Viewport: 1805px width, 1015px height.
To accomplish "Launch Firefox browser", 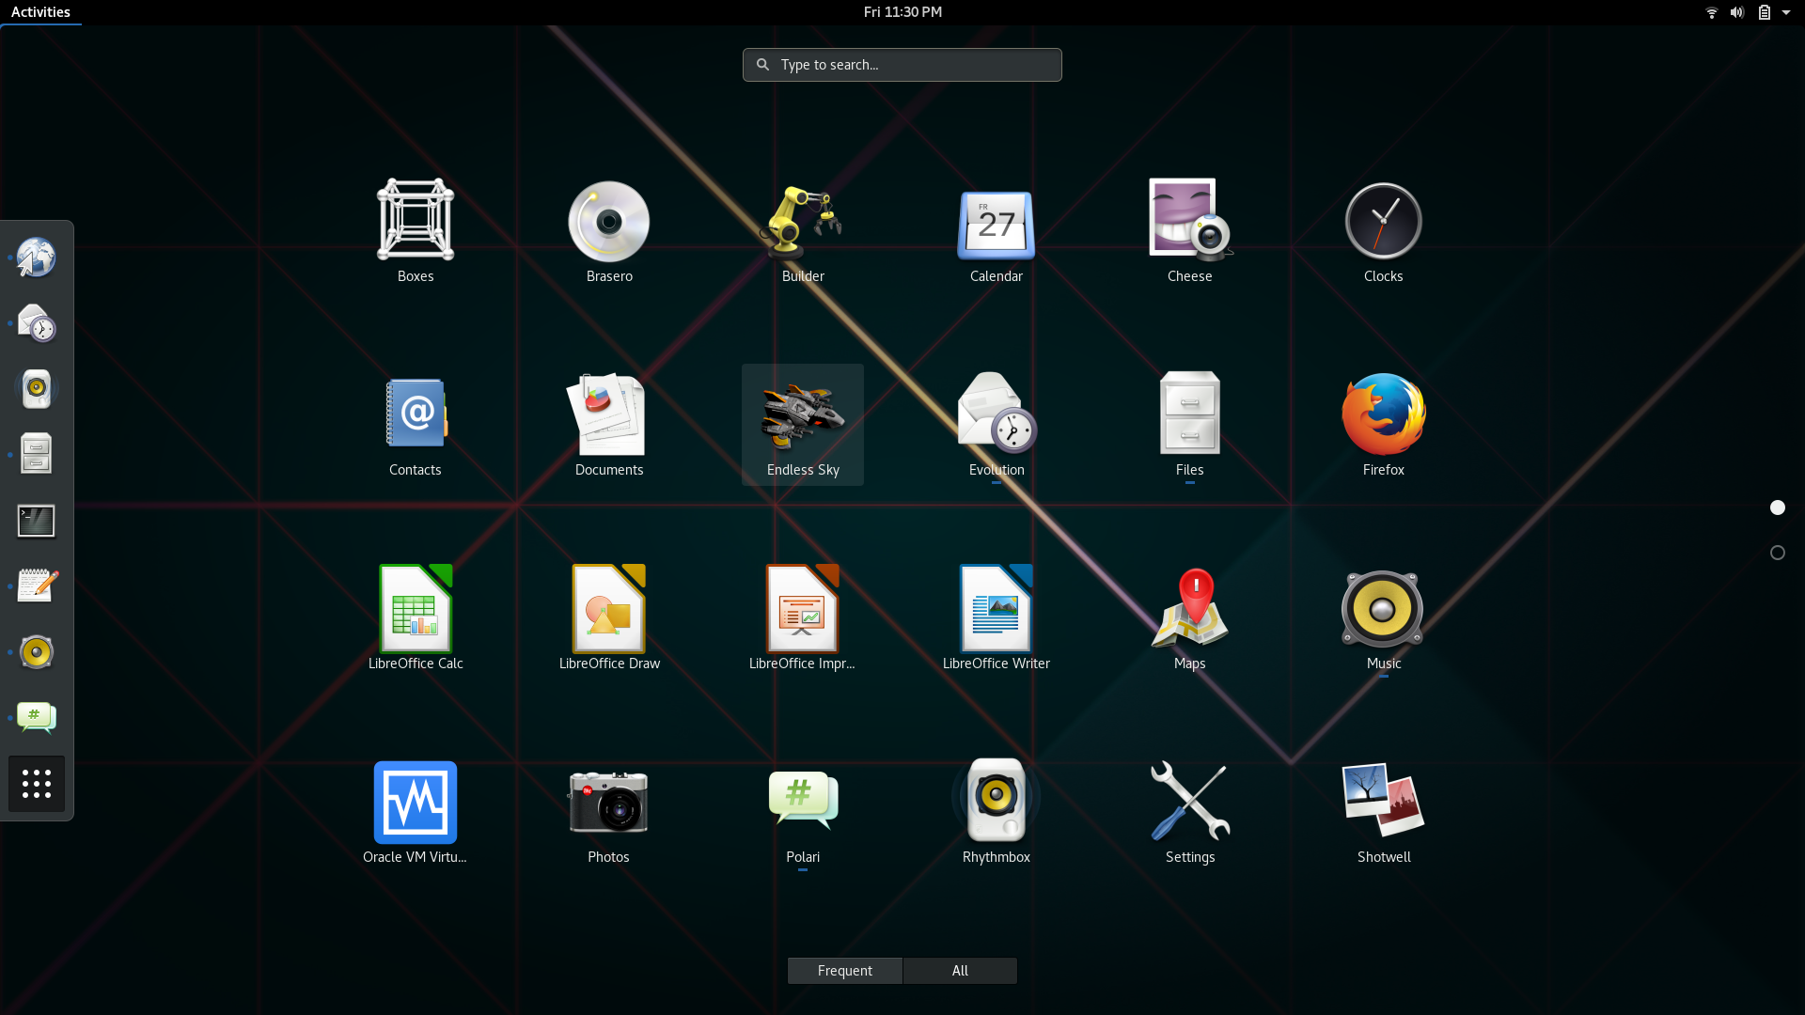I will click(1384, 425).
